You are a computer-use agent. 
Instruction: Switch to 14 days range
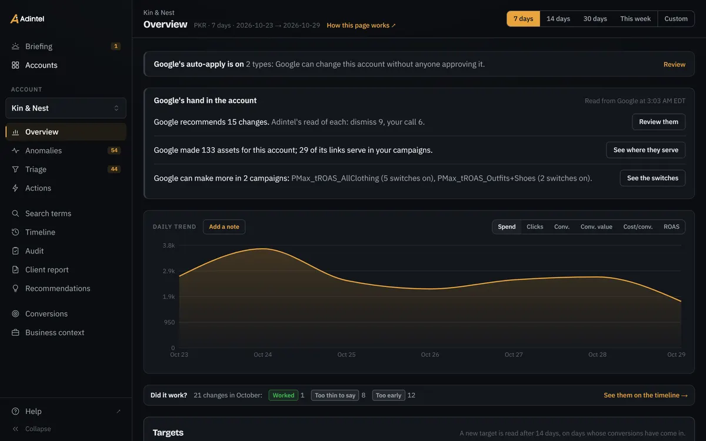point(558,19)
